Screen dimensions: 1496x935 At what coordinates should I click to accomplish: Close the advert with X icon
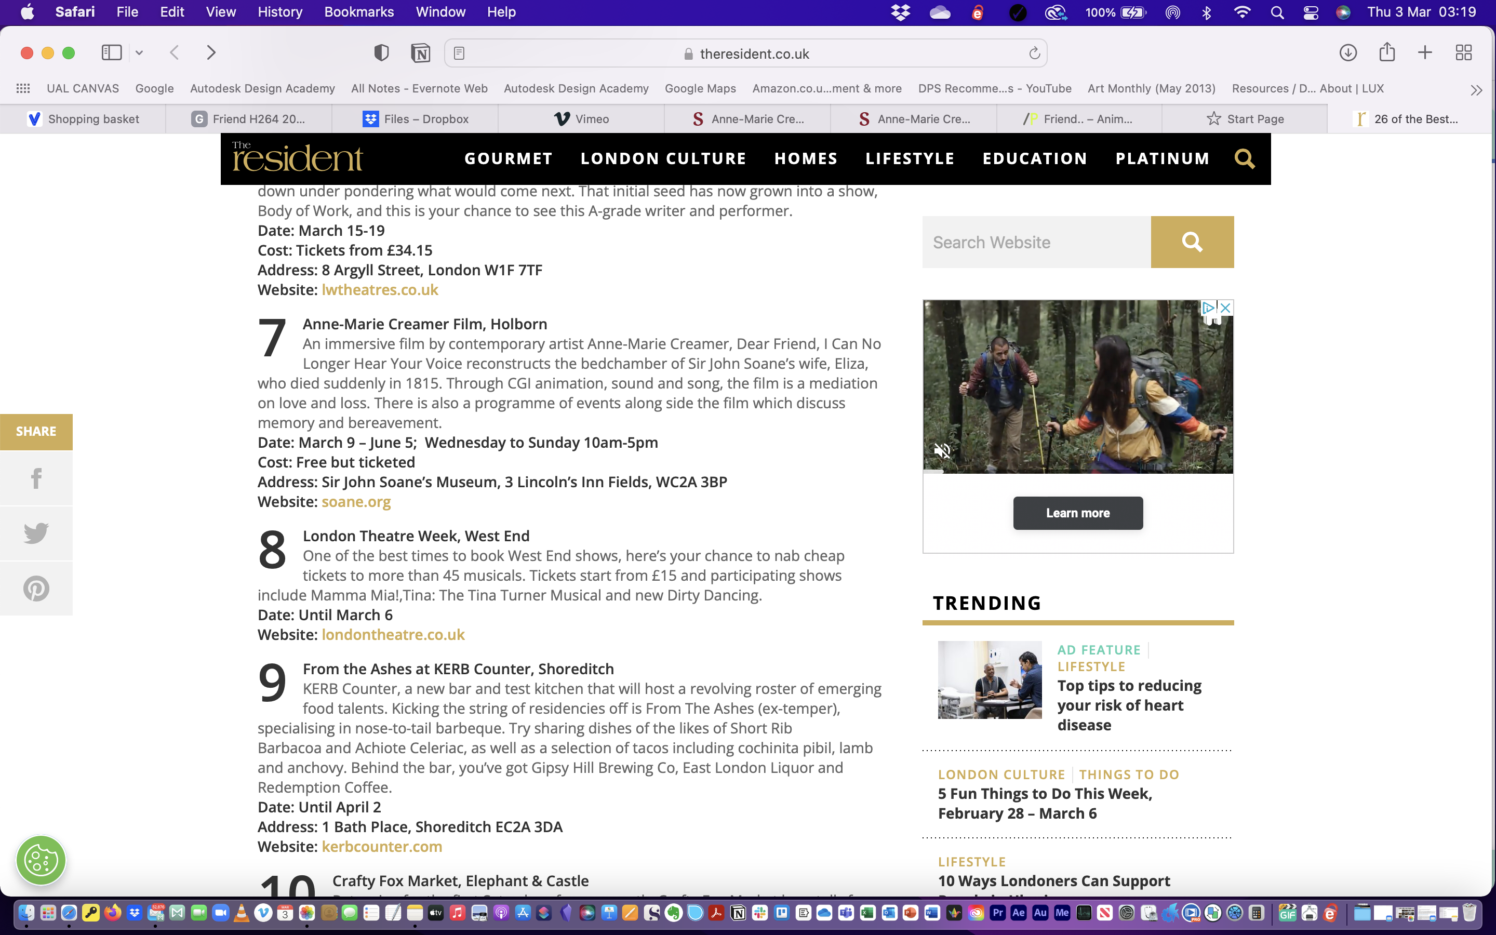[1225, 308]
